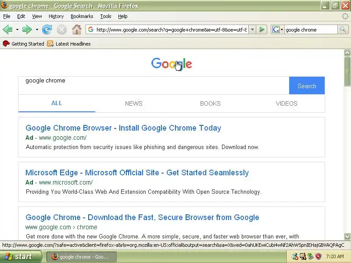
Task: Switch to the VIDEOS tab
Action: (x=287, y=103)
